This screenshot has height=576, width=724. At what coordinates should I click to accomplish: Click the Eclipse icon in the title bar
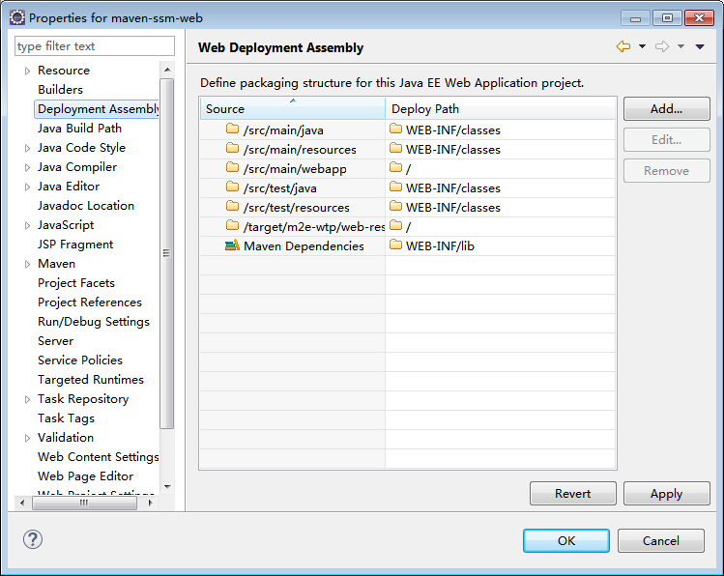(x=17, y=18)
